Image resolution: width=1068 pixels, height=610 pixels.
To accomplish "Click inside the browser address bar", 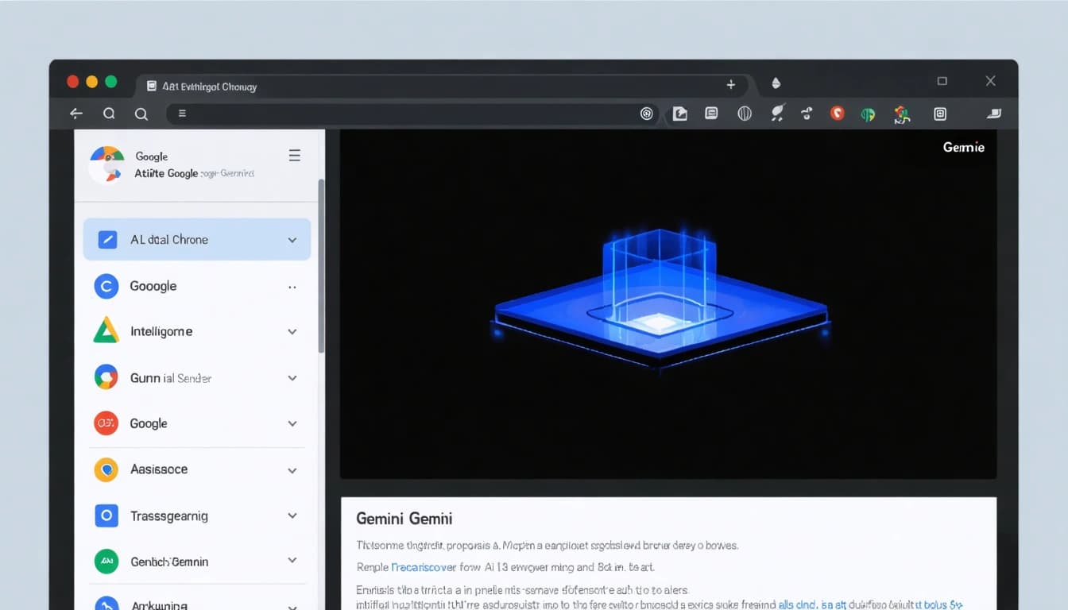I will [x=413, y=114].
